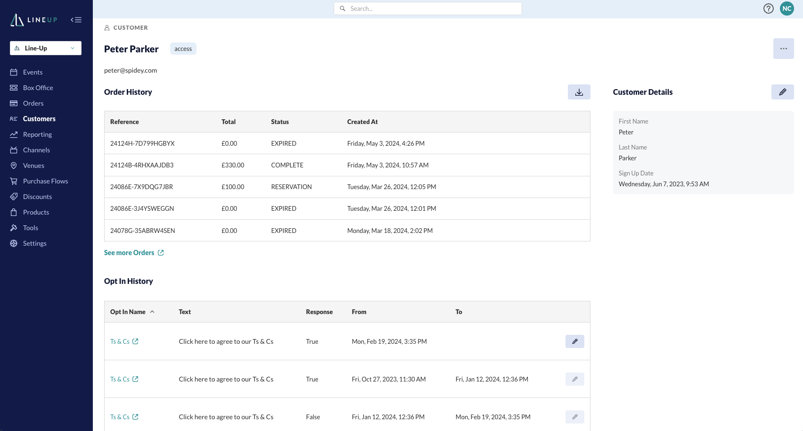The image size is (803, 431).
Task: Open order 24086E-7X9DQG7JBR
Action: pyautogui.click(x=141, y=187)
